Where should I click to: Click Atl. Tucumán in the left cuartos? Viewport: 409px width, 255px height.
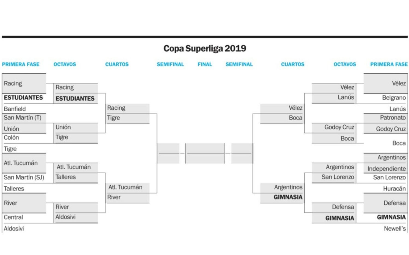point(125,187)
